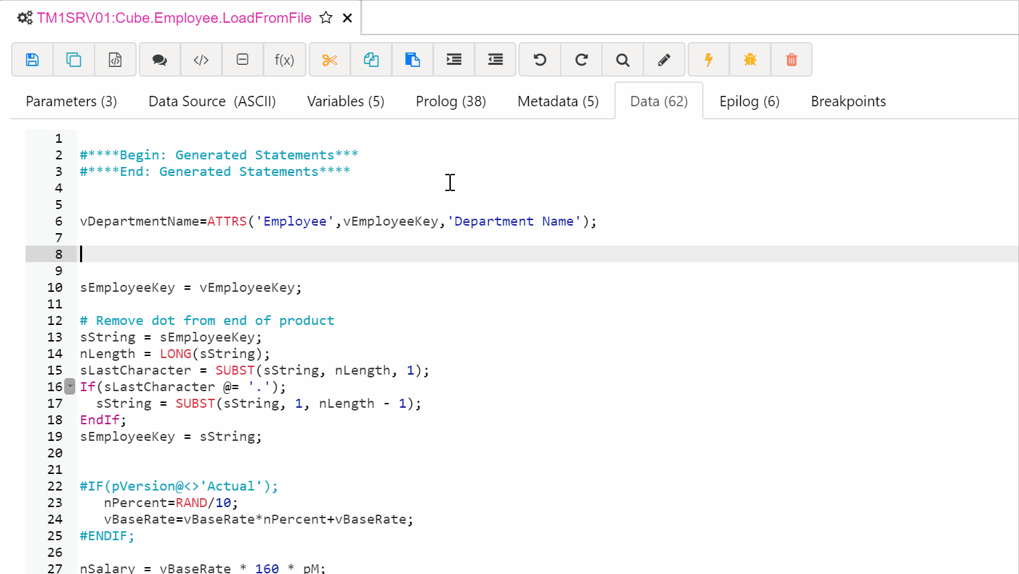Toggle comment using the speech bubble icon

click(159, 59)
